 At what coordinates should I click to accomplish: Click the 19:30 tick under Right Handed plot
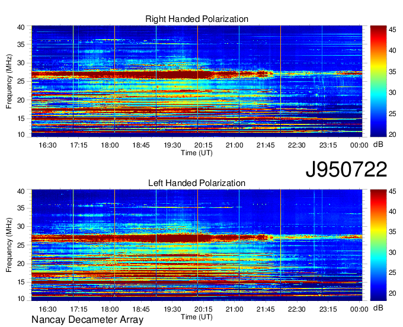coord(172,145)
